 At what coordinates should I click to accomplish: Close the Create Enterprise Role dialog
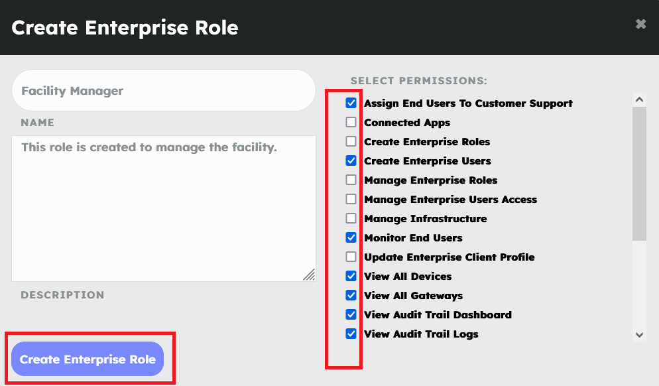[640, 24]
